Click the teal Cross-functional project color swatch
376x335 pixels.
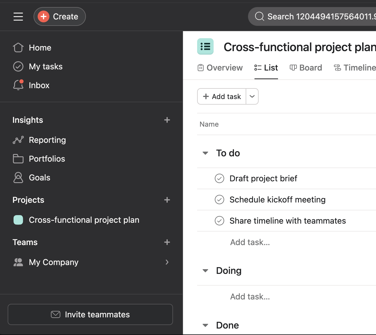(x=18, y=220)
